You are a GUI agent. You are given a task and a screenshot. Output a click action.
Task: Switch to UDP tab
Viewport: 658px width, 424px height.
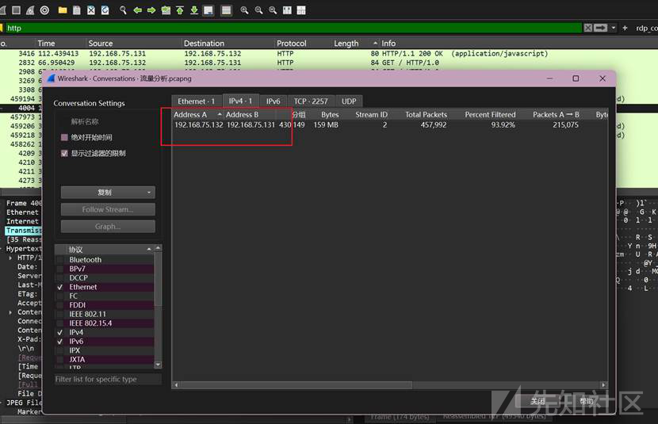point(349,101)
